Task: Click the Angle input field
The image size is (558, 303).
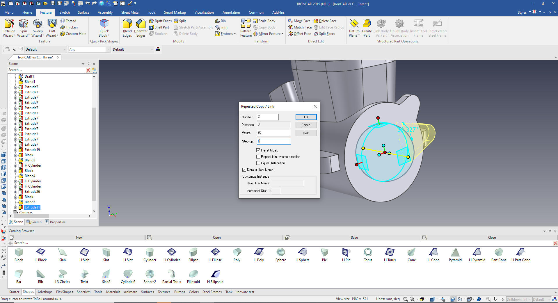Action: pyautogui.click(x=273, y=133)
